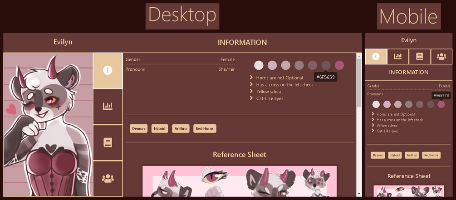
Task: Click Evilyn's character portrait image
Action: click(x=48, y=124)
